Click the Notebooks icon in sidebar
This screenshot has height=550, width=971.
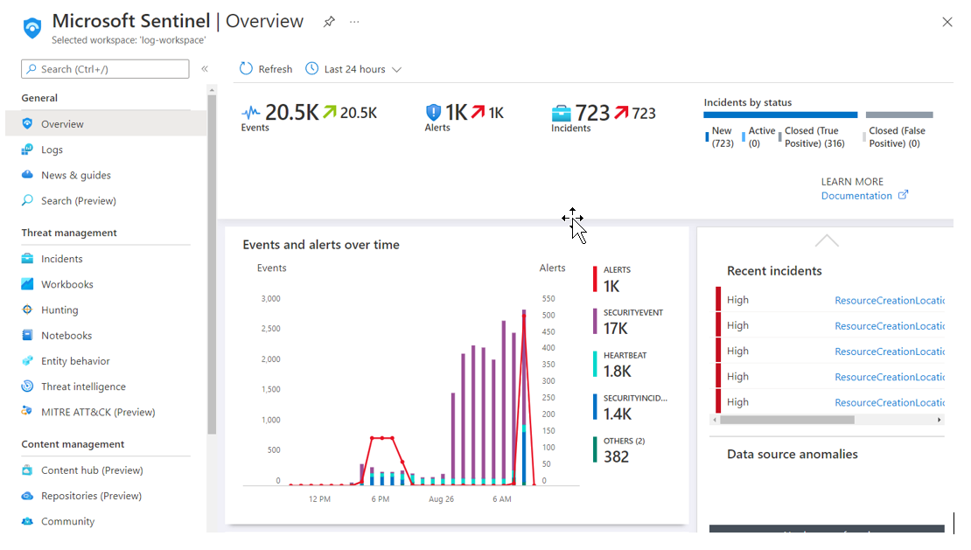pos(28,336)
